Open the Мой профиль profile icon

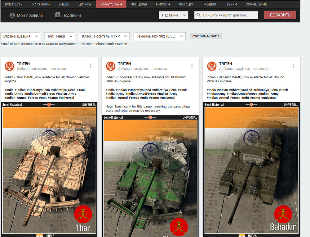12,15
